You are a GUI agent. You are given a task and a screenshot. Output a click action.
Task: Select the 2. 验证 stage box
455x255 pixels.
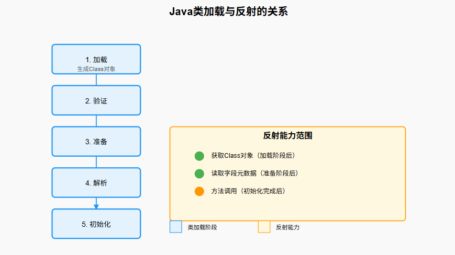point(96,100)
